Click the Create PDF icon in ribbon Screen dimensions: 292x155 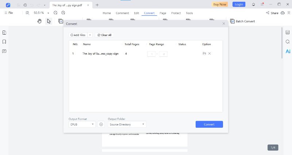click(x=61, y=21)
